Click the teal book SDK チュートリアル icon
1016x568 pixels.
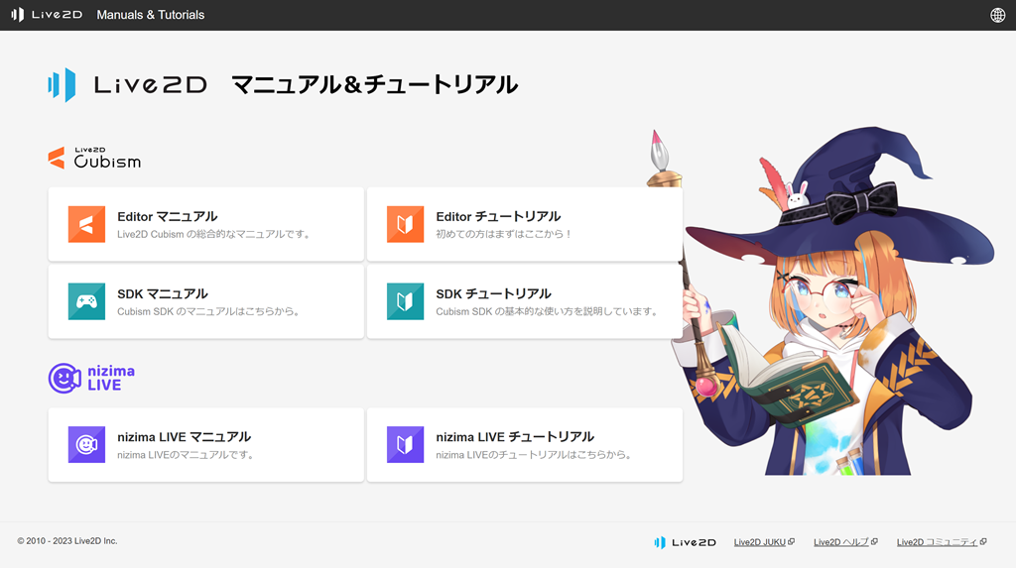405,301
